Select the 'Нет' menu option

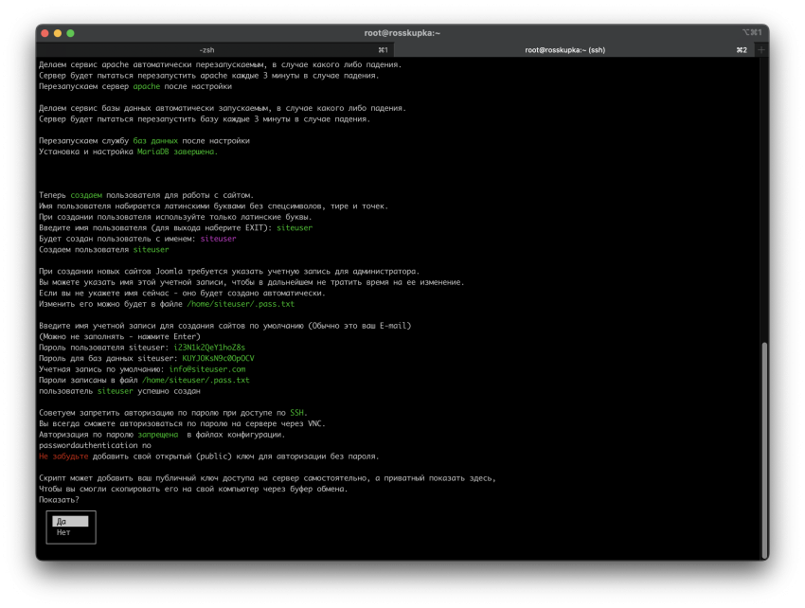pos(63,532)
